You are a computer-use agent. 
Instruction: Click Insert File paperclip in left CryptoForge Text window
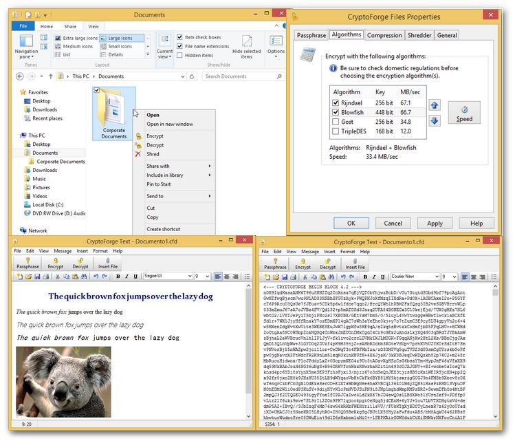(108, 261)
